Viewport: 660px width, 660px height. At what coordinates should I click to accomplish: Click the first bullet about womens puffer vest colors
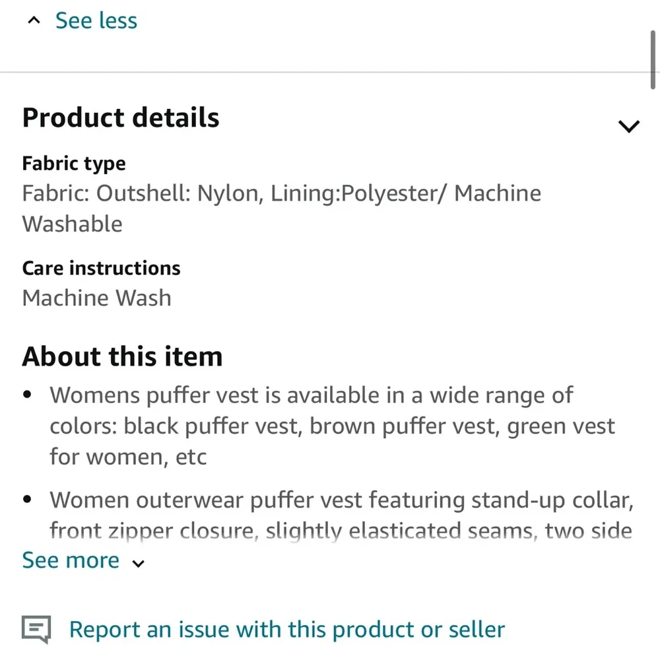pos(310,426)
